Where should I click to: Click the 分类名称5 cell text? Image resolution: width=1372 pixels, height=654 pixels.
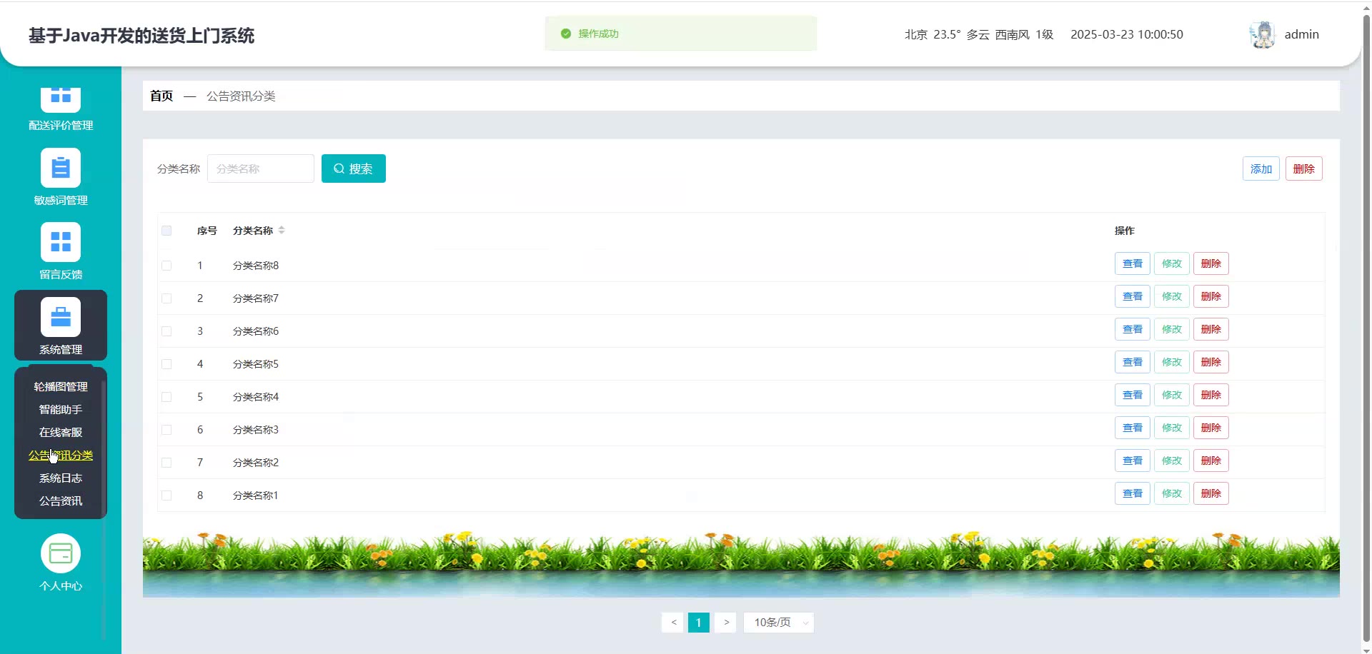[256, 364]
